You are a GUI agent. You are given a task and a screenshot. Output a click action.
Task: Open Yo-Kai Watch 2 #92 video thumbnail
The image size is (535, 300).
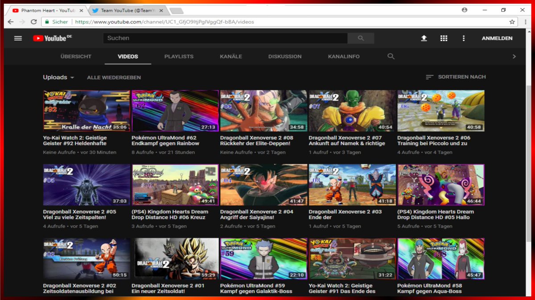coord(86,111)
